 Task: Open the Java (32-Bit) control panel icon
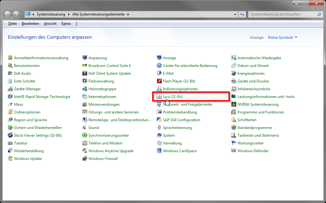point(159,97)
